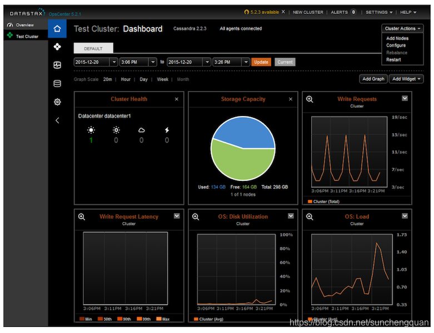Click the Min legend swatch
Screen dimensions: 434x333
click(x=82, y=319)
